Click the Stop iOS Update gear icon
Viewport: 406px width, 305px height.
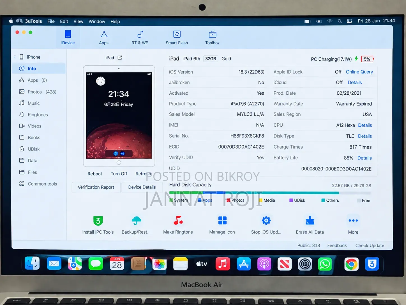(x=266, y=220)
